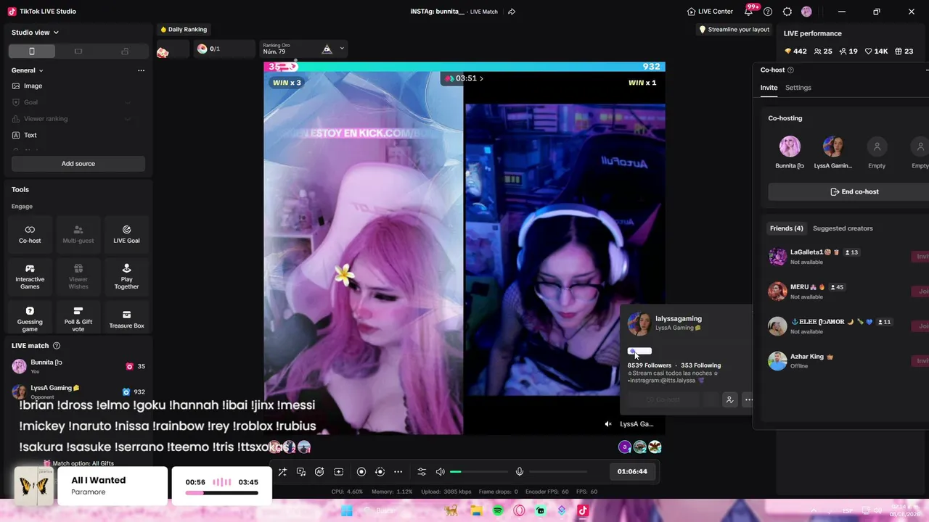929x522 pixels.
Task: Expand the Ranking Oro dropdown
Action: tap(342, 49)
